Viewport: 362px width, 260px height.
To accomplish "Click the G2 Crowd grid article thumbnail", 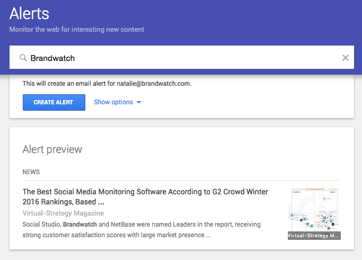I will [x=314, y=210].
